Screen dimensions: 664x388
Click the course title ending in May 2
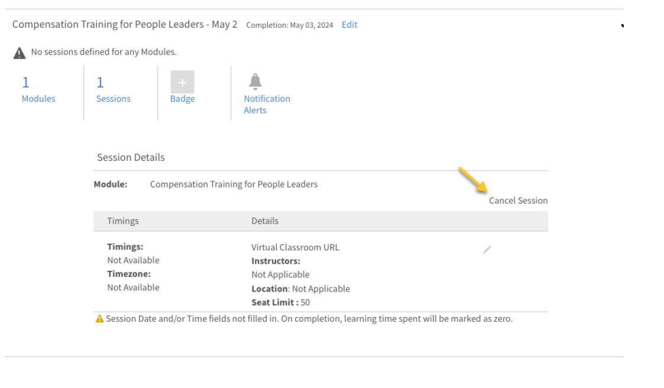[125, 25]
